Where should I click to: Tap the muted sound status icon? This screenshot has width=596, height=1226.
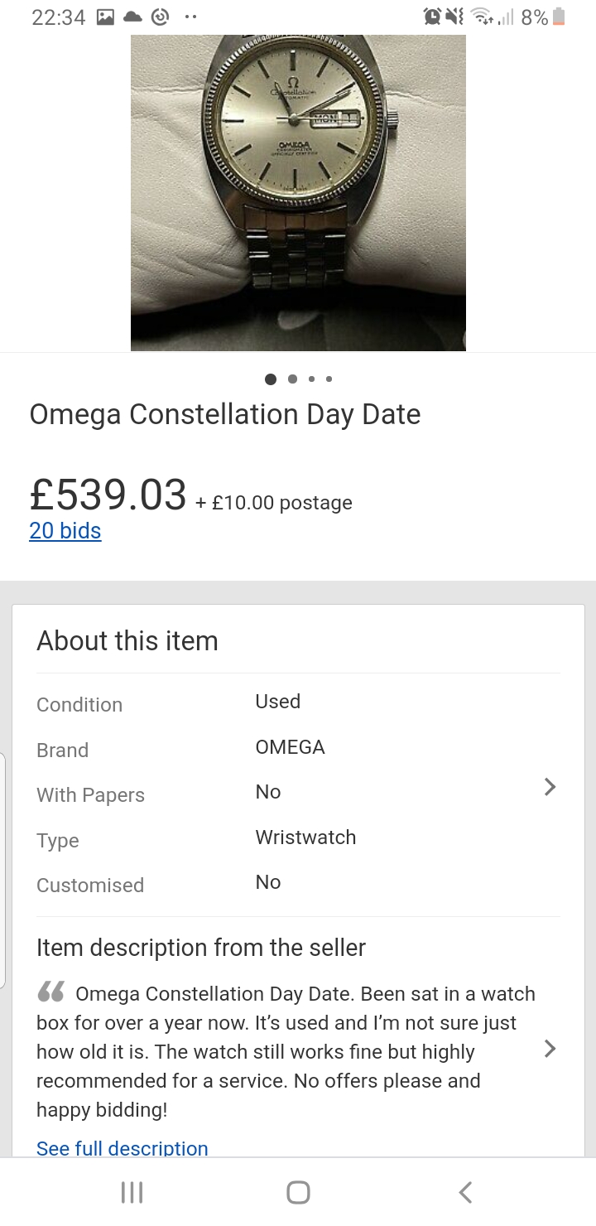point(454,17)
